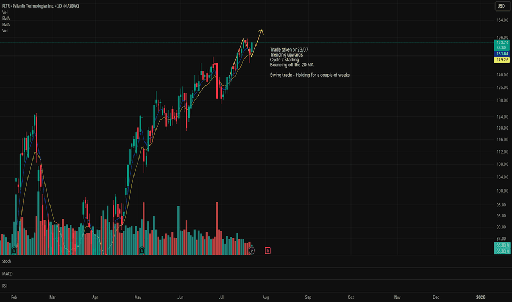Select the EMA legend directly above last Vol
512x302 pixels.
pos(6,25)
